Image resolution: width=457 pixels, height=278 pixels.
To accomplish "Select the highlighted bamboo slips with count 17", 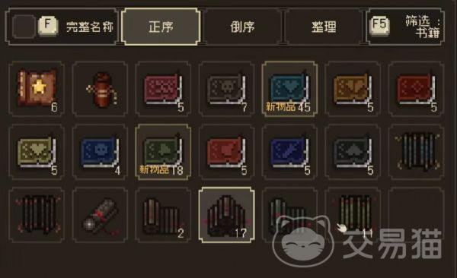I will click(226, 215).
